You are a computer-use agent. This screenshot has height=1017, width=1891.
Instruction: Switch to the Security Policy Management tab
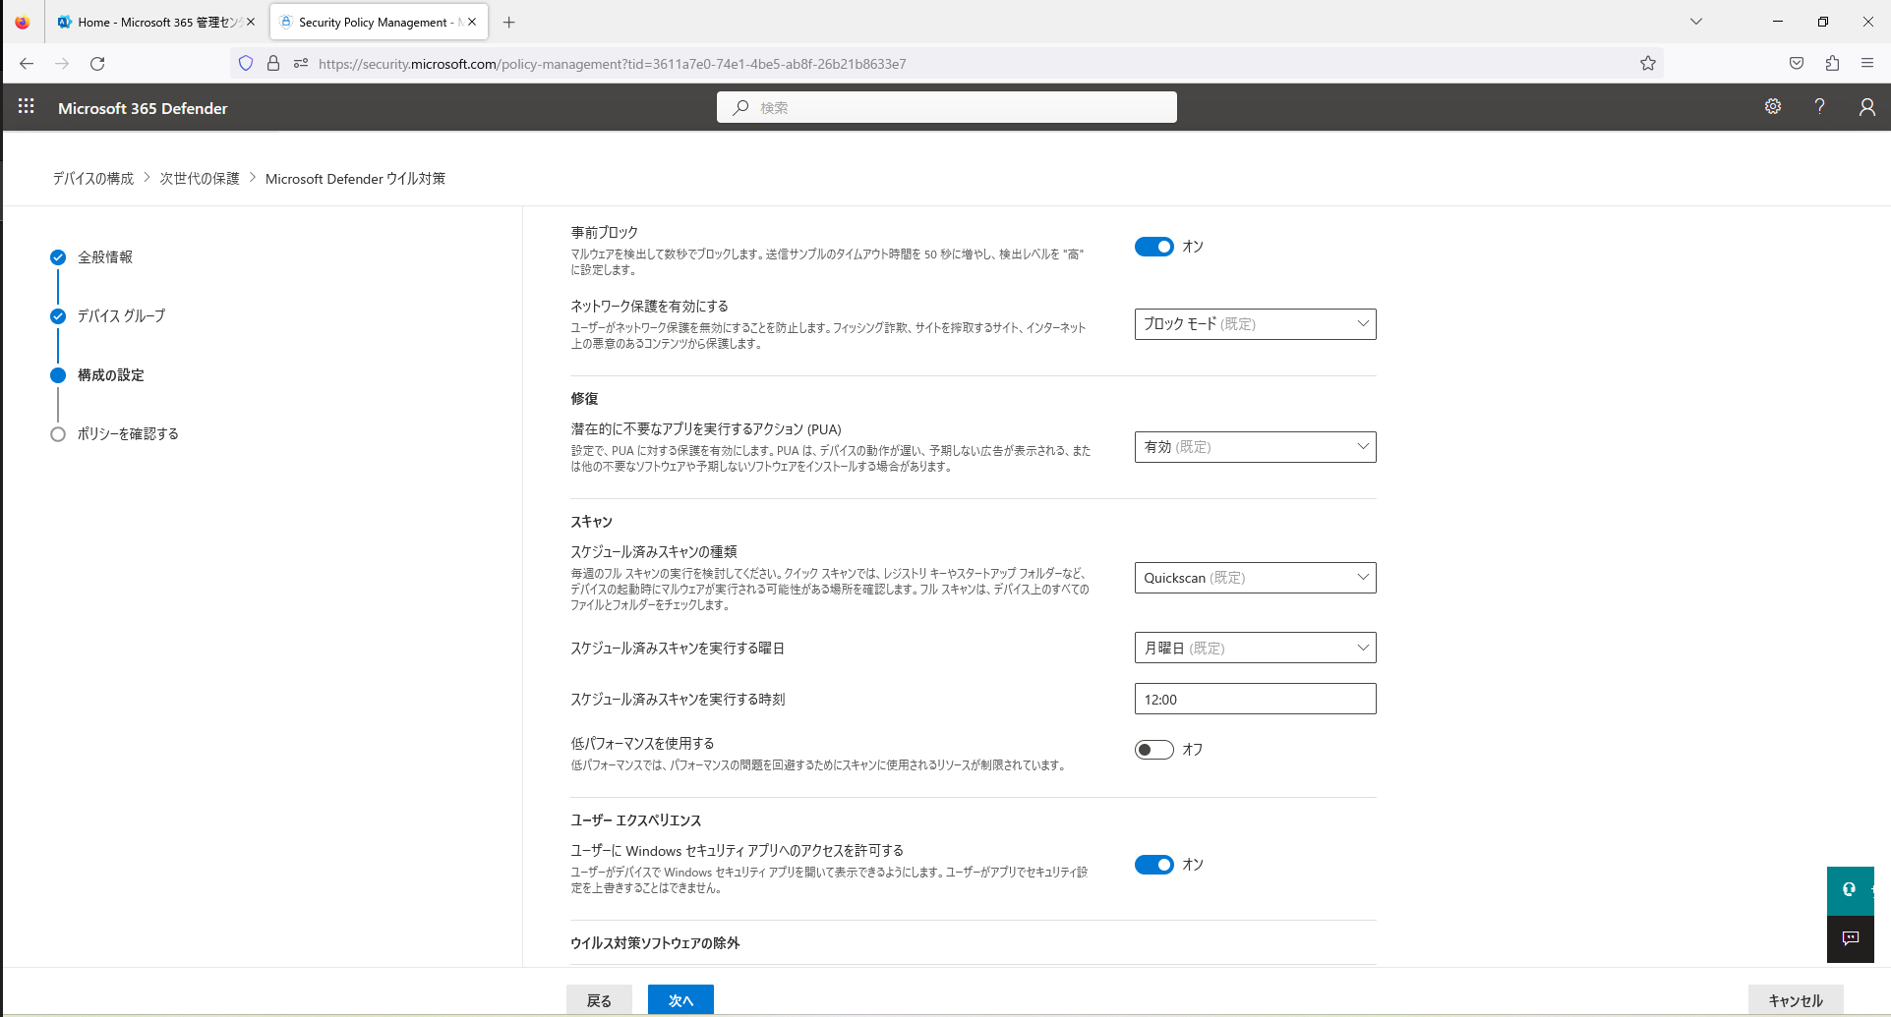(x=379, y=22)
